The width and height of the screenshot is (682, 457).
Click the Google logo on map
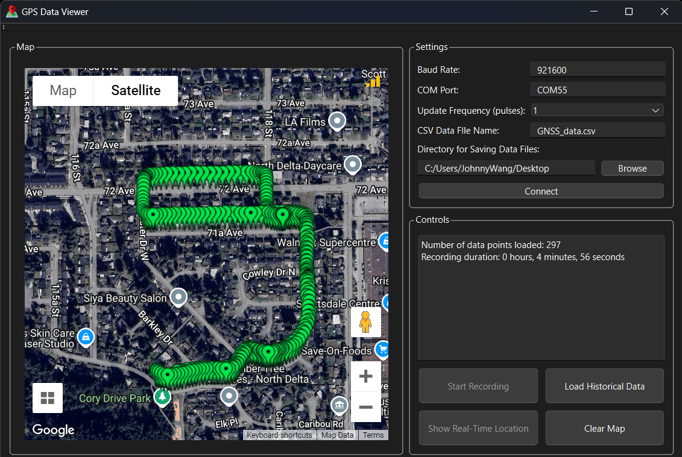click(54, 430)
